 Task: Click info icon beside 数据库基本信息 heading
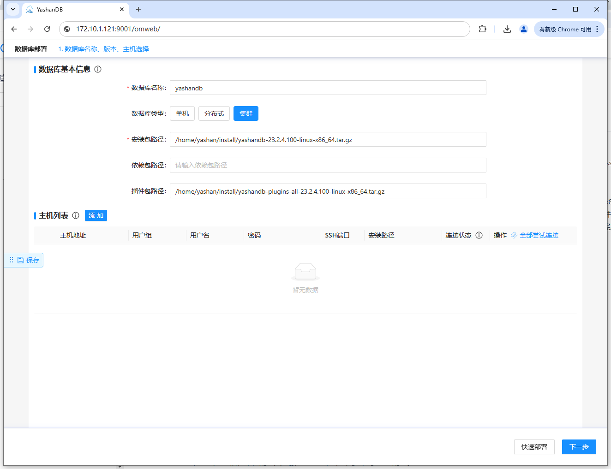point(98,69)
